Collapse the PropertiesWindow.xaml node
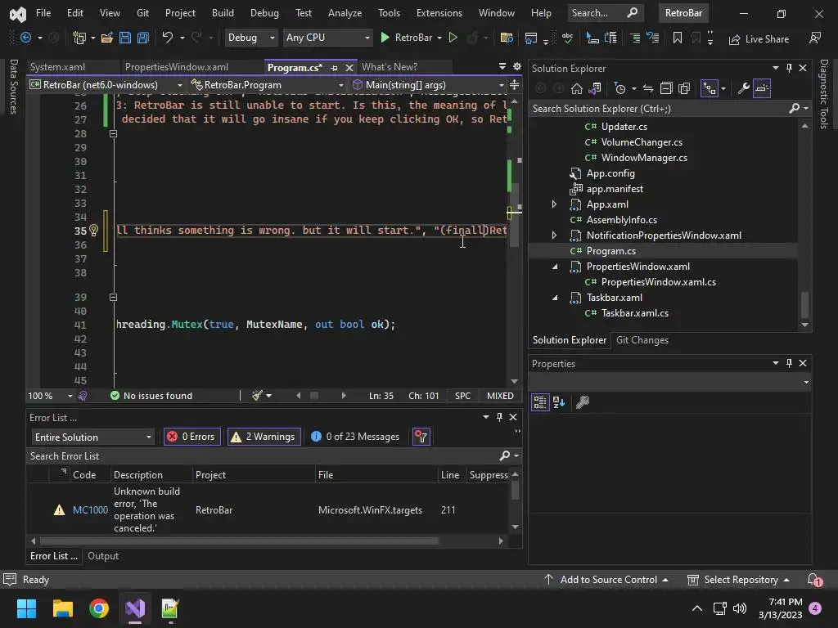This screenshot has width=838, height=628. coord(555,267)
